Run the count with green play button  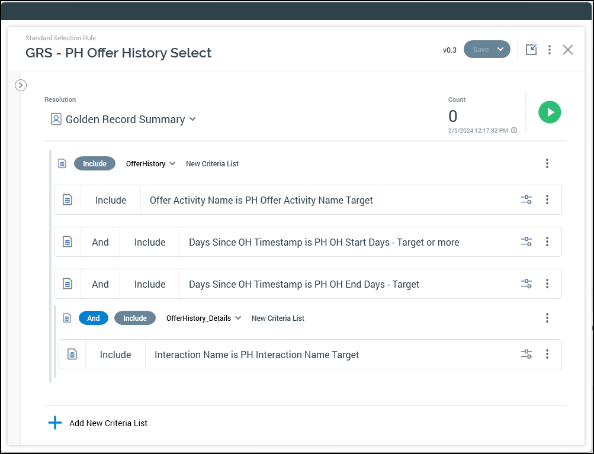click(x=549, y=112)
